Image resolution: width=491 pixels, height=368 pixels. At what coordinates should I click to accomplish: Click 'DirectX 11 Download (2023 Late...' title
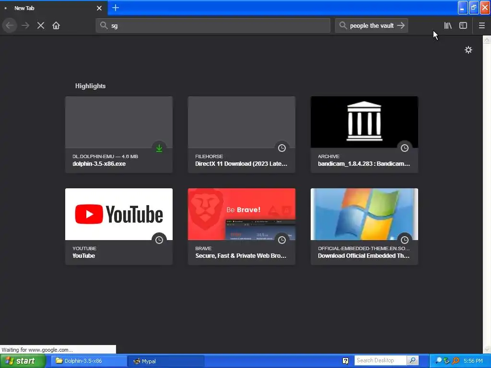coord(241,164)
